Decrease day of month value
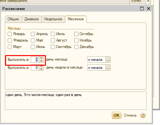The height and width of the screenshot is (125, 160). (41, 61)
